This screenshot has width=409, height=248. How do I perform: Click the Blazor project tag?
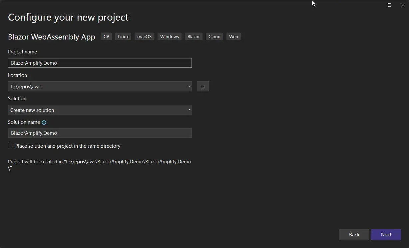point(194,37)
